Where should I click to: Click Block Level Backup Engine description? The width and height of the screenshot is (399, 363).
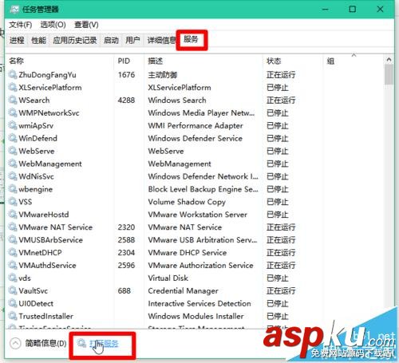pos(203,189)
